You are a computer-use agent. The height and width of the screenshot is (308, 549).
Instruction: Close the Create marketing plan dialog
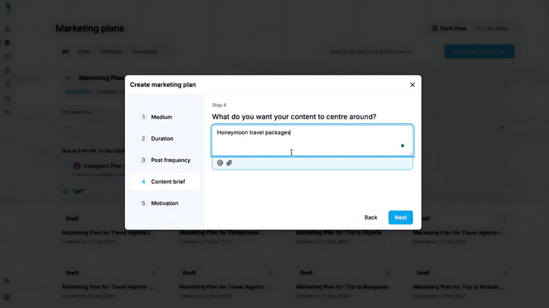[x=412, y=84]
